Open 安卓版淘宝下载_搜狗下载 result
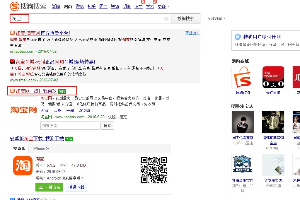The image size is (300, 200). 37,139
